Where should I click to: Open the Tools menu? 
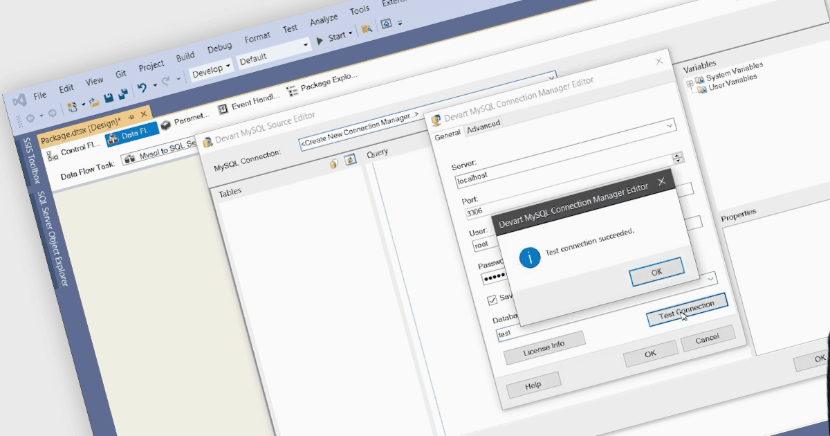point(360,10)
